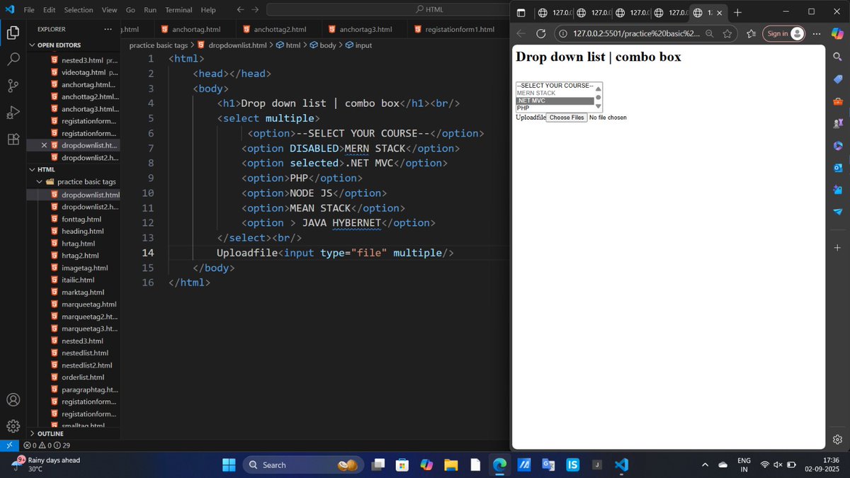850x478 pixels.
Task: Click the Edge sidebar Outlook icon
Action: (x=837, y=167)
